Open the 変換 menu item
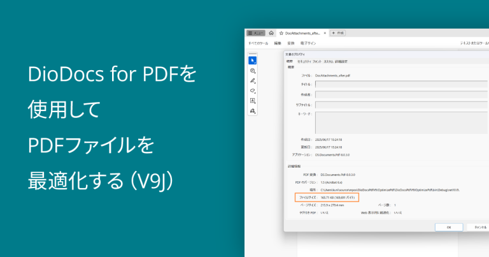 (x=290, y=43)
